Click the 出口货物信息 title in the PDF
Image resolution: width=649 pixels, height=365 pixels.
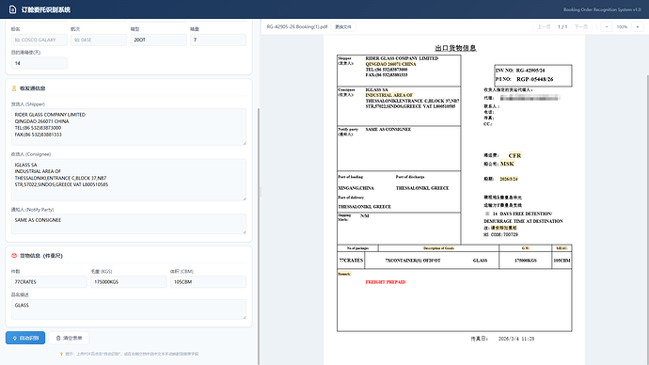pyautogui.click(x=455, y=48)
